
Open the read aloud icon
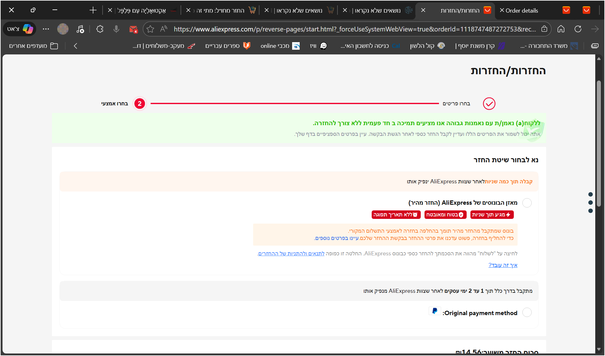coord(164,29)
